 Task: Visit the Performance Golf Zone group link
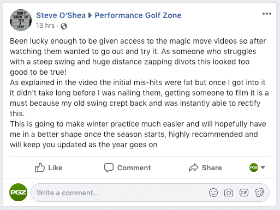tap(138, 15)
